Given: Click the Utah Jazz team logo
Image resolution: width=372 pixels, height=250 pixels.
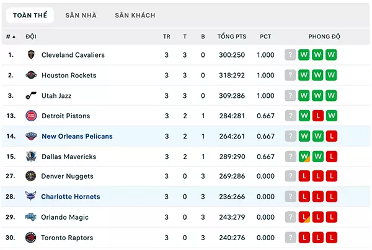Looking at the screenshot, I should (31, 95).
